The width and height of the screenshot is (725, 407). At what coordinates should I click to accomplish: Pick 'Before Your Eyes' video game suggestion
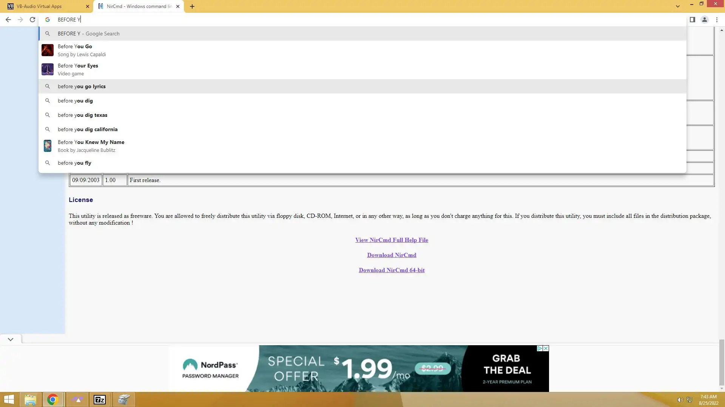click(78, 69)
